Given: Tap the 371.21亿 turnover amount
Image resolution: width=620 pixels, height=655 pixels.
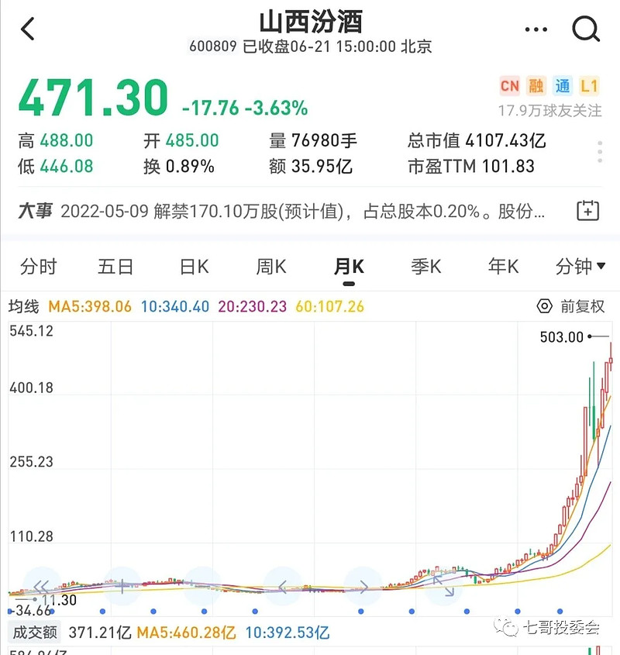Looking at the screenshot, I should [100, 633].
